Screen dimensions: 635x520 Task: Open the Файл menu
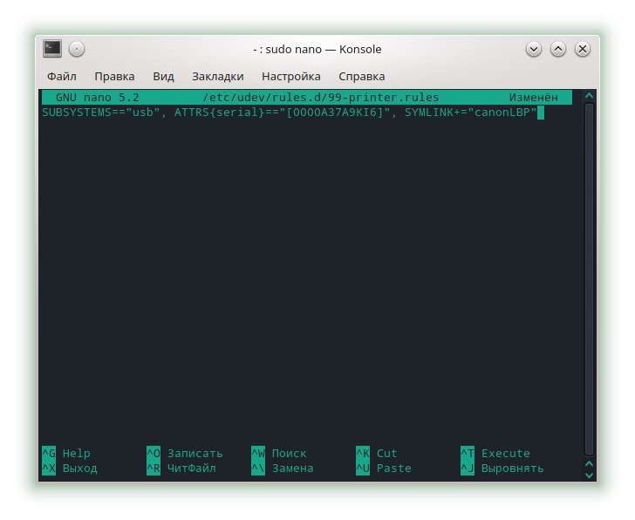coord(62,76)
